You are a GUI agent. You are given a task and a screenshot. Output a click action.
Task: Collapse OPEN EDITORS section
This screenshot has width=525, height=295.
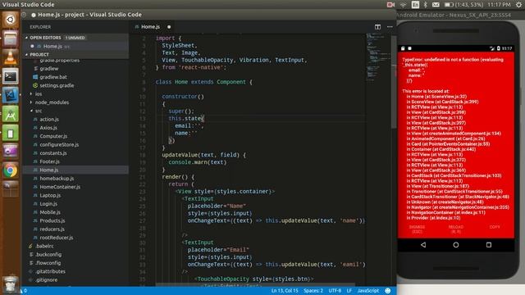[x=46, y=38]
